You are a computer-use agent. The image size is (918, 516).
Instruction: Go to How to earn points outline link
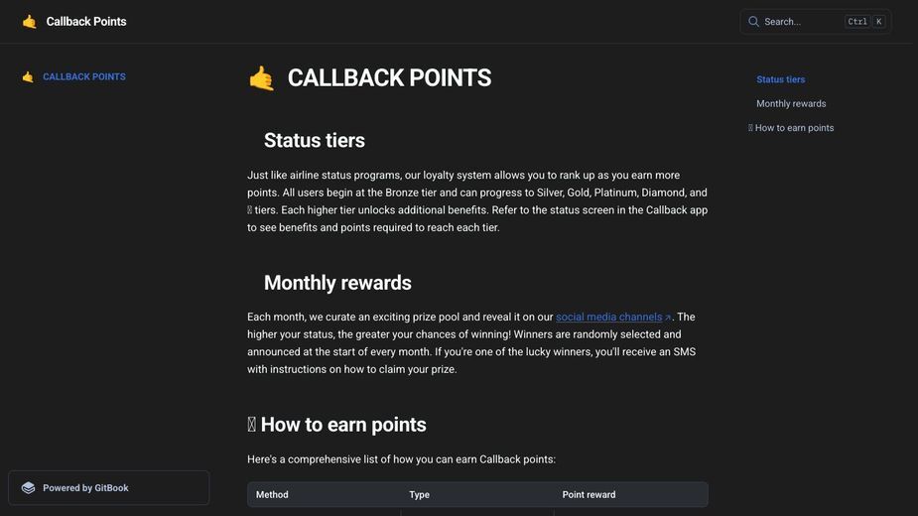(791, 128)
